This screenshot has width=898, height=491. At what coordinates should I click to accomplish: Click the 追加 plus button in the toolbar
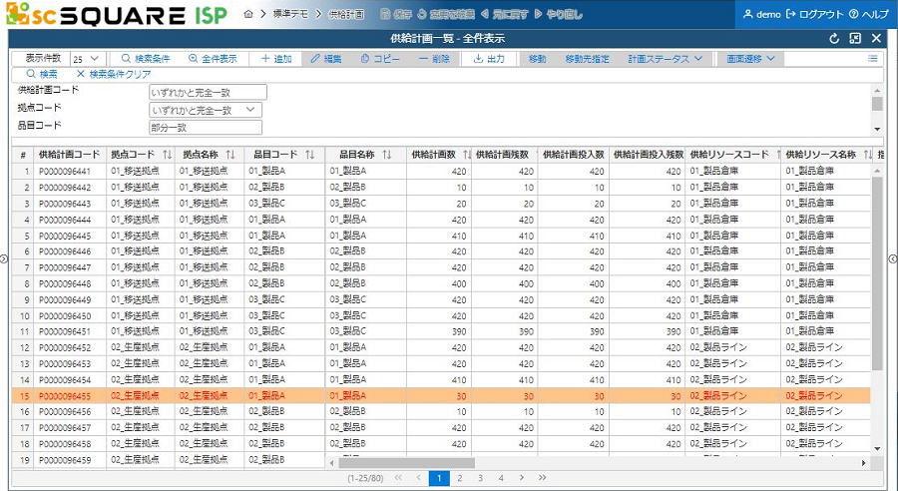276,59
